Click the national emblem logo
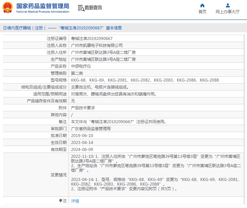Viewport: 247px width, 208px height. pyautogui.click(x=7, y=8)
